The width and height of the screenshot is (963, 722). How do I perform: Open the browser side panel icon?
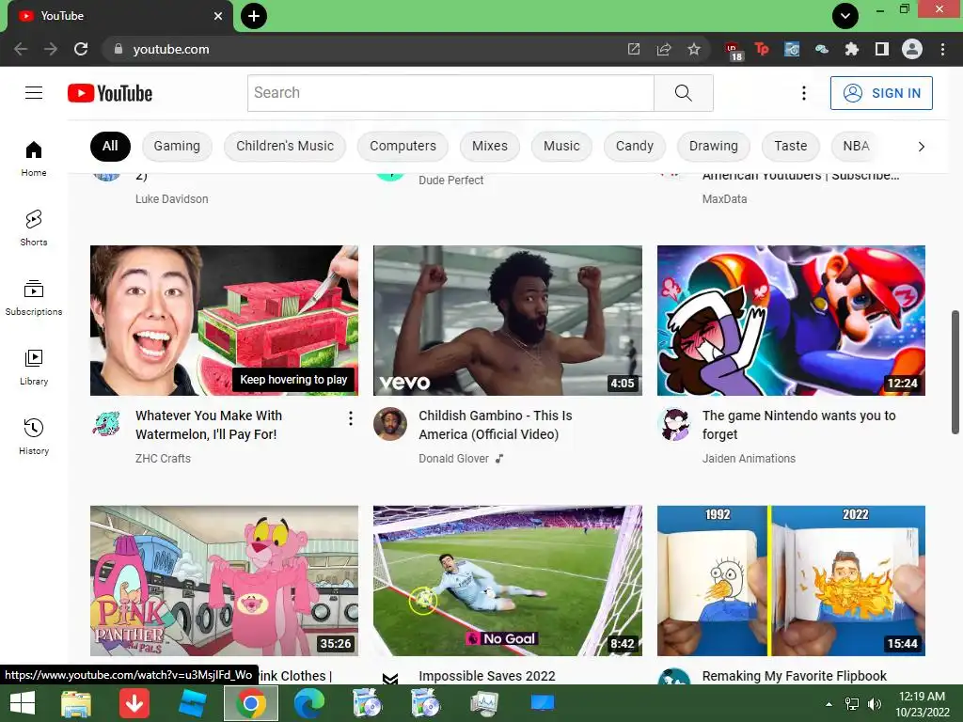[882, 49]
